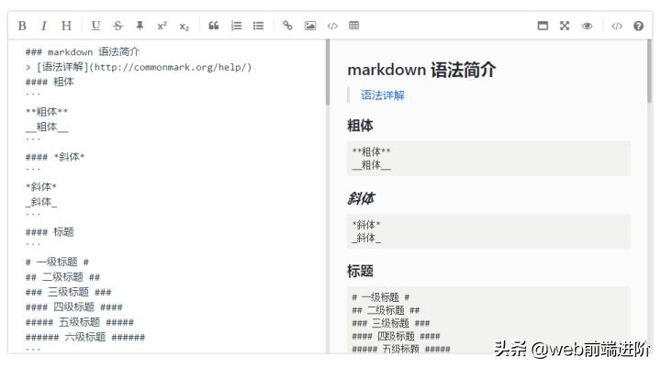The image size is (661, 368).
Task: Apply subscript formatting
Action: pyautogui.click(x=185, y=27)
